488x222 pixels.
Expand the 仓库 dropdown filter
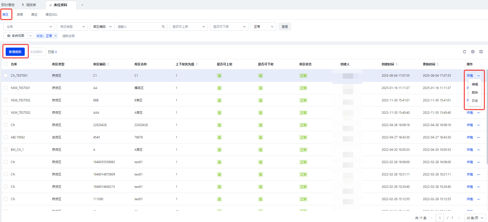(x=29, y=26)
